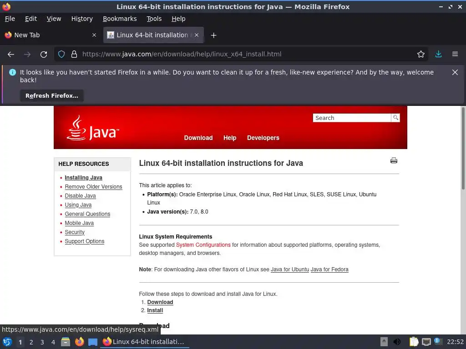
Task: Open the Mobile Java link
Action: click(x=79, y=223)
